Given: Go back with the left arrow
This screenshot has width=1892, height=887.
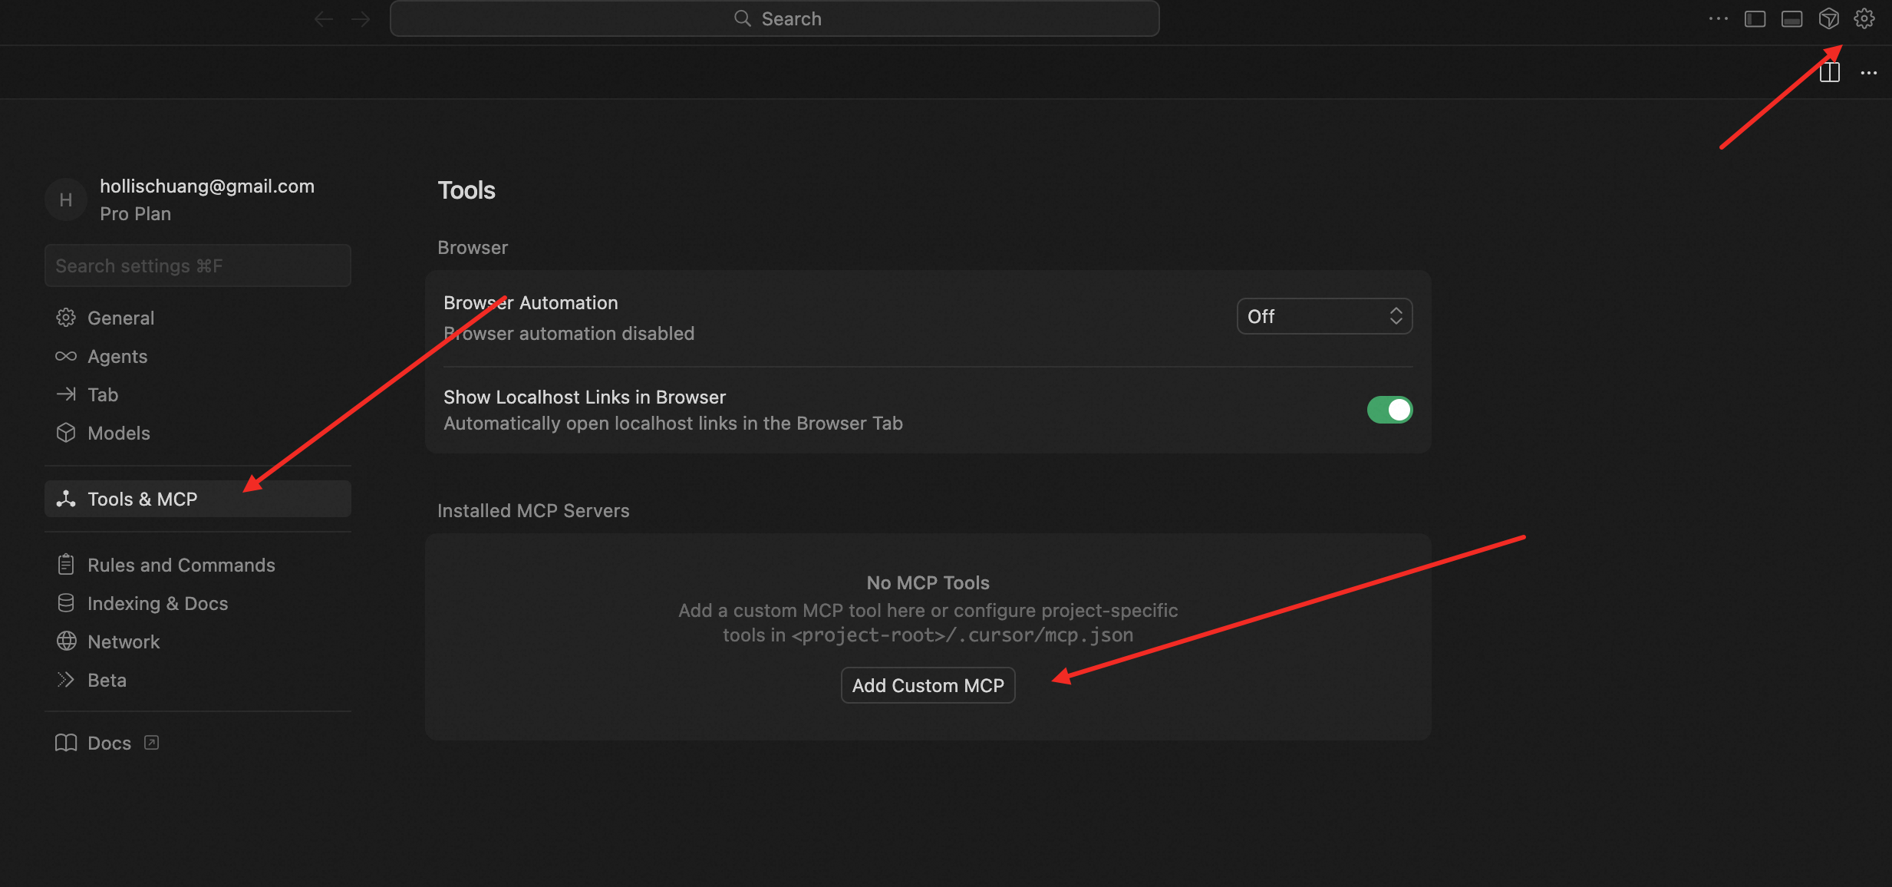Looking at the screenshot, I should 324,18.
